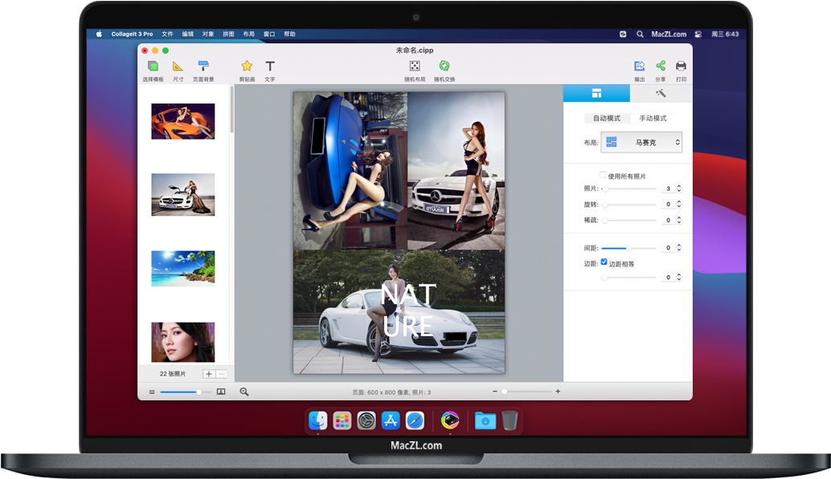This screenshot has height=479, width=831.
Task: Adjust the canvas zoom slider
Action: 526,392
